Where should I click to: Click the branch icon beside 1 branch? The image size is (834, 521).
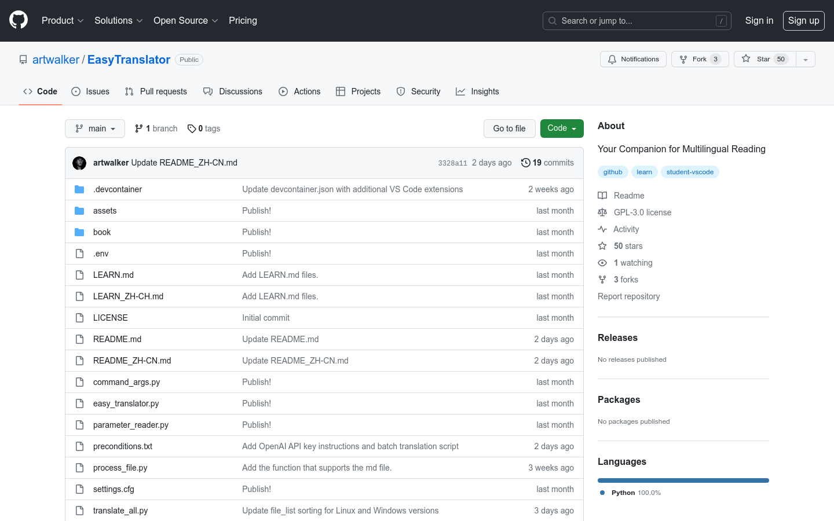click(x=139, y=129)
